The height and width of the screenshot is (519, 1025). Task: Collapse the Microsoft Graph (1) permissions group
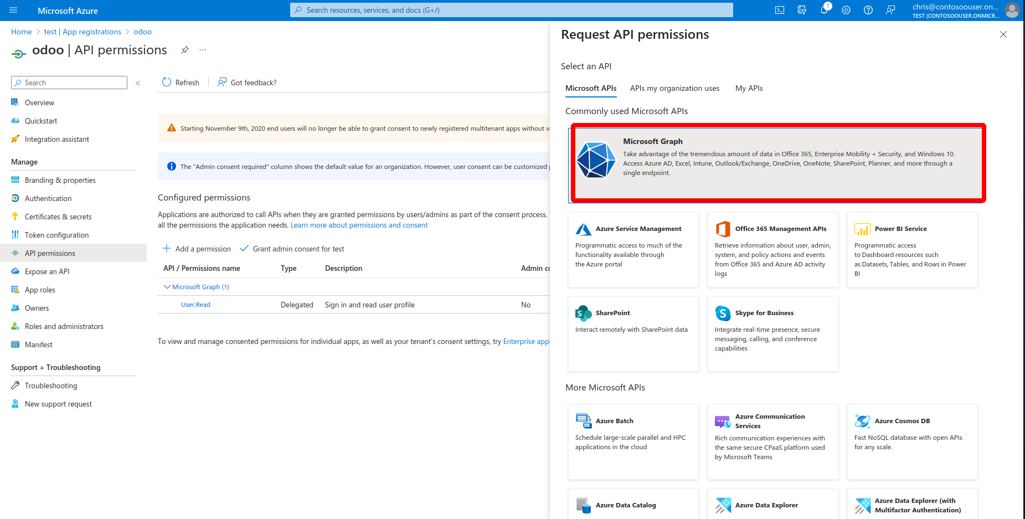pos(167,287)
